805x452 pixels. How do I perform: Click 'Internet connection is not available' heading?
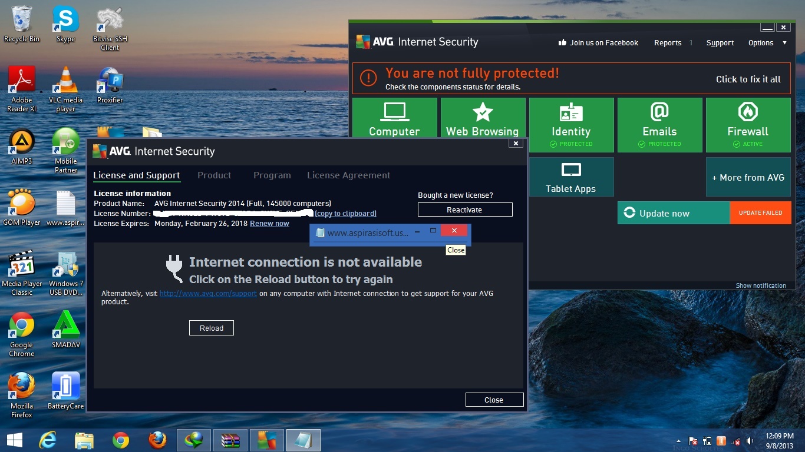305,262
